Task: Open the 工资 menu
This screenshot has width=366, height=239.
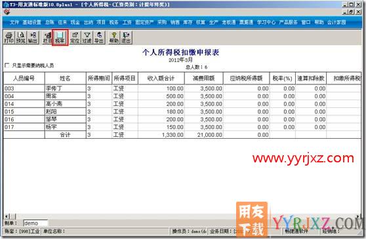Action: click(x=127, y=22)
